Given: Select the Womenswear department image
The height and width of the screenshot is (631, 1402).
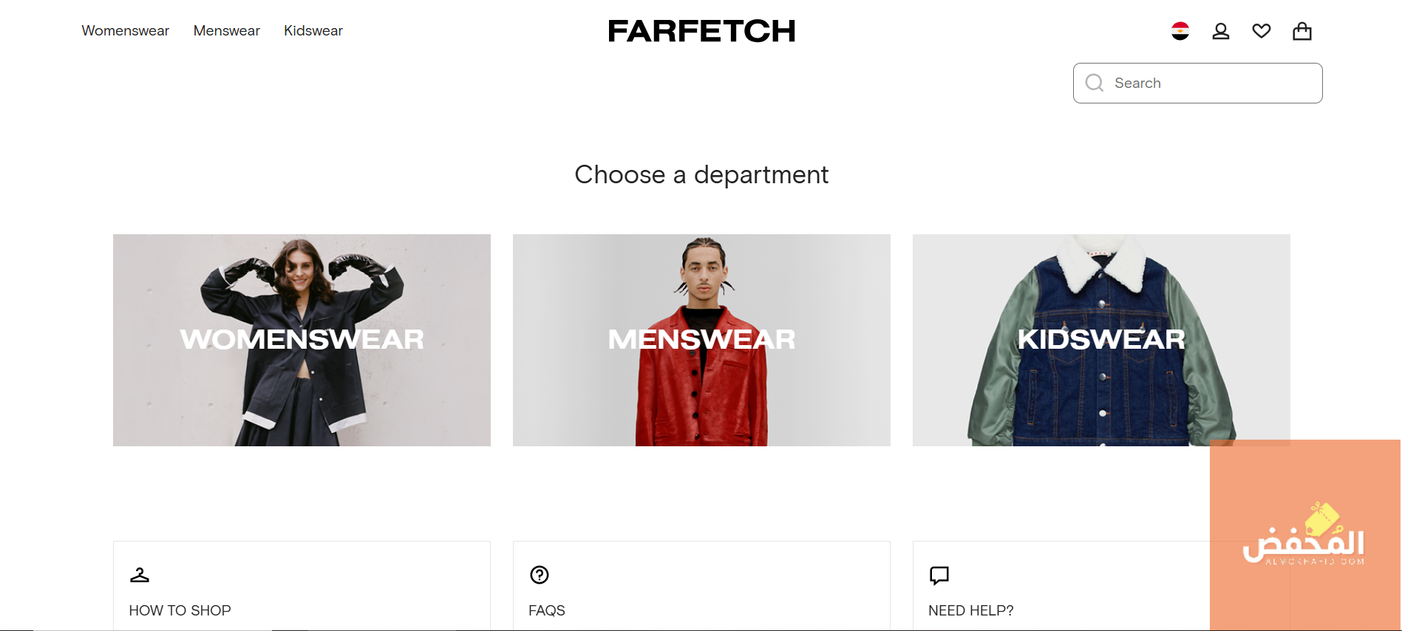Looking at the screenshot, I should (302, 340).
